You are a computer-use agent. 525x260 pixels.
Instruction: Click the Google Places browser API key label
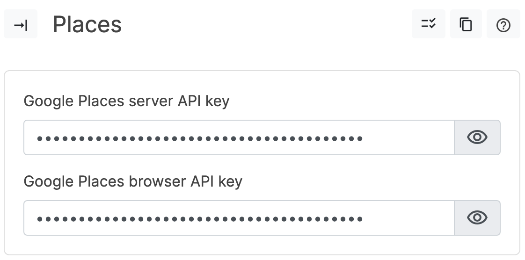coord(133,181)
